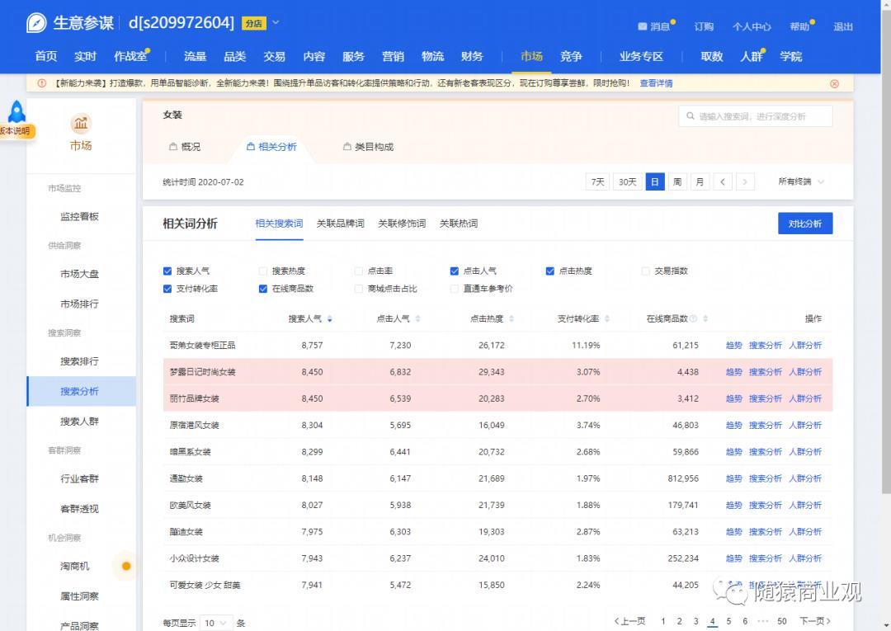Click 上一页 previous page link
This screenshot has height=631, width=891.
(x=629, y=621)
